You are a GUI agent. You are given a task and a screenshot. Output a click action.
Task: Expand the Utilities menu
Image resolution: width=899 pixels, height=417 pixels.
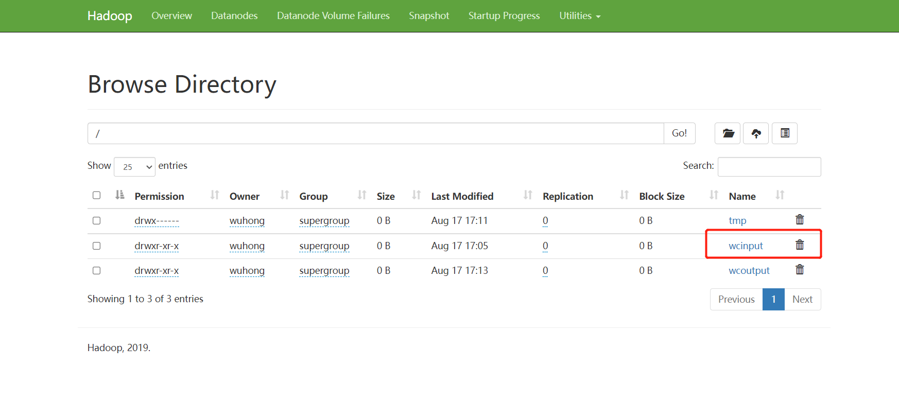580,16
